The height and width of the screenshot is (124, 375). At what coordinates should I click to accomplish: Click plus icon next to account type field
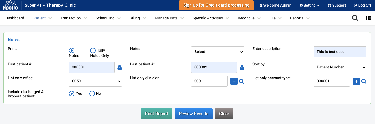coord(356,81)
